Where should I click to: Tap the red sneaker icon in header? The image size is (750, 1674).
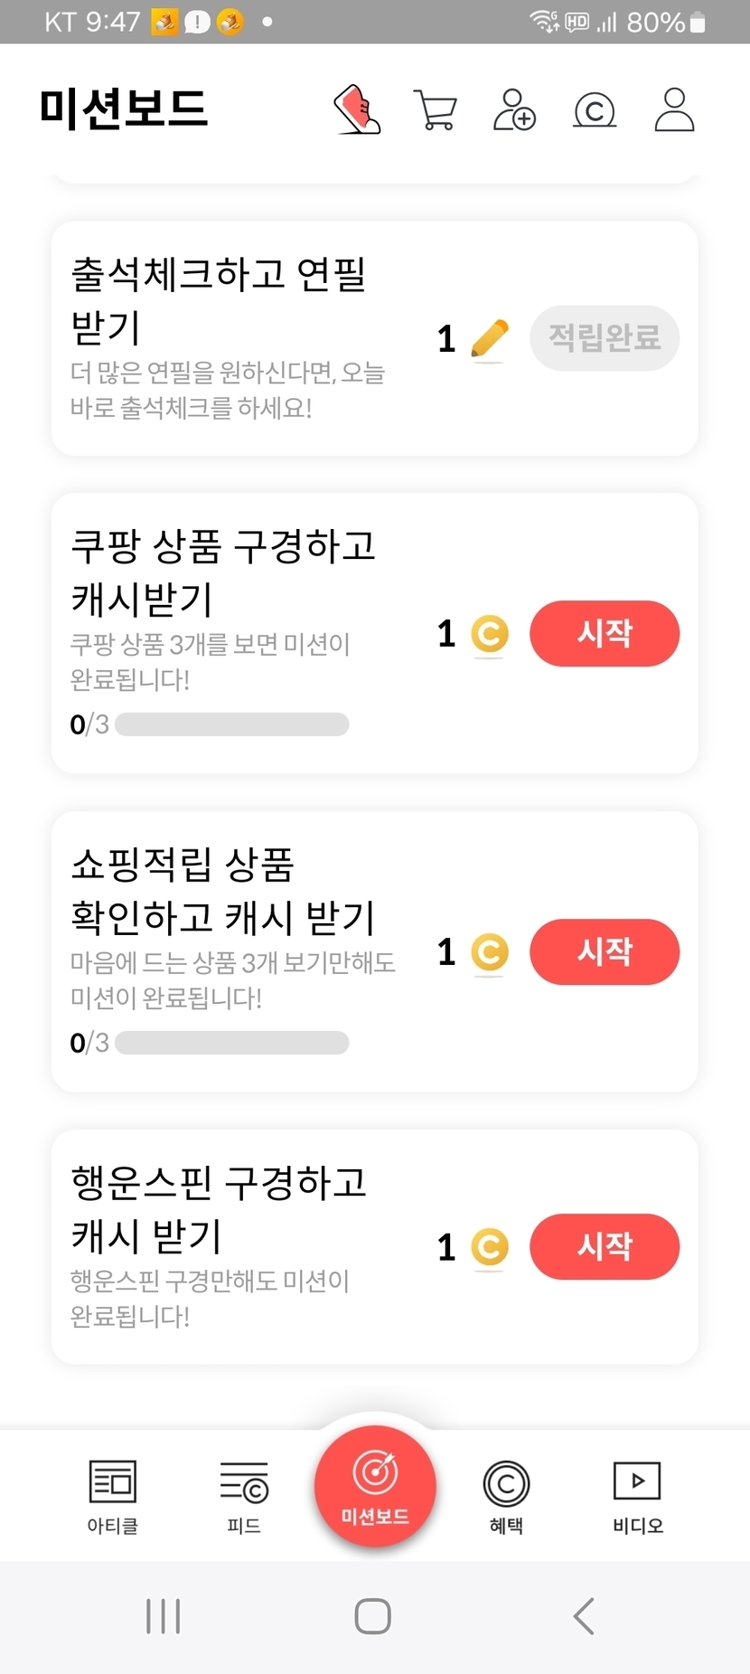pos(357,110)
